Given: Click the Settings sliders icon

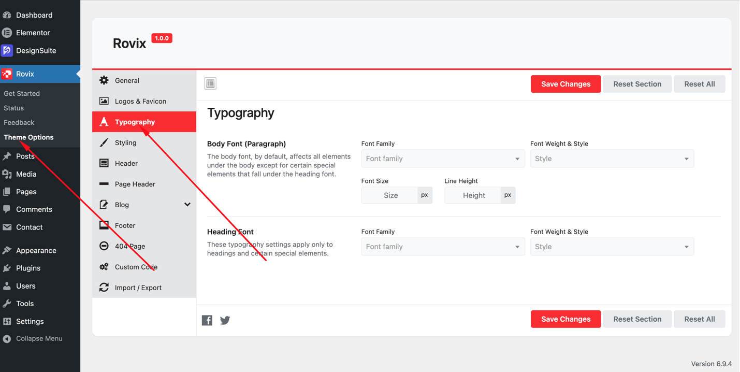Looking at the screenshot, I should pos(7,321).
